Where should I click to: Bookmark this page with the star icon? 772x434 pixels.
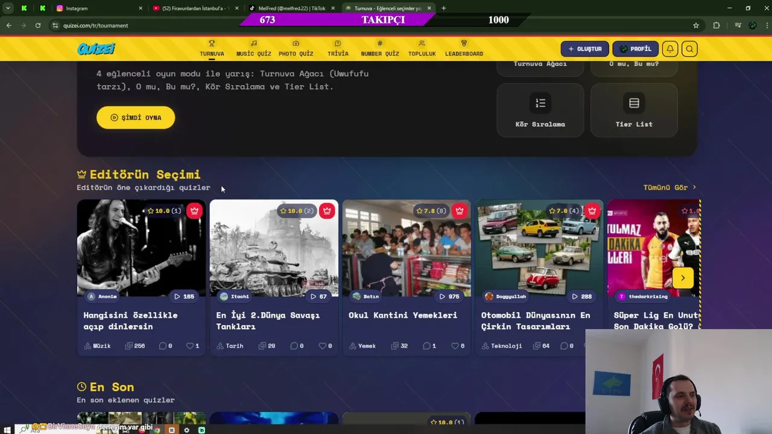(x=696, y=25)
